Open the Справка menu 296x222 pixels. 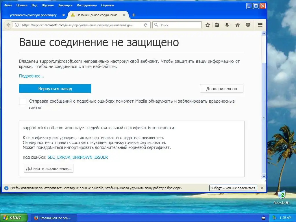[x=108, y=5]
